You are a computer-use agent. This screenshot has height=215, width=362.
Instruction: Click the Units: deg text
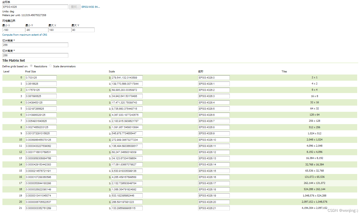[x=8, y=12]
